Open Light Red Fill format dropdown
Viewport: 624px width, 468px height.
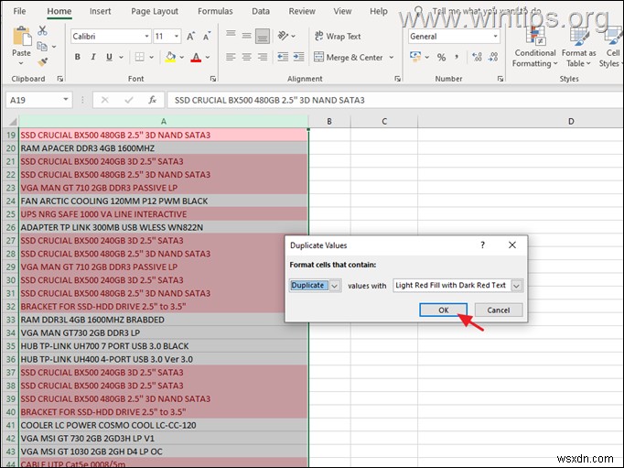[x=516, y=286]
